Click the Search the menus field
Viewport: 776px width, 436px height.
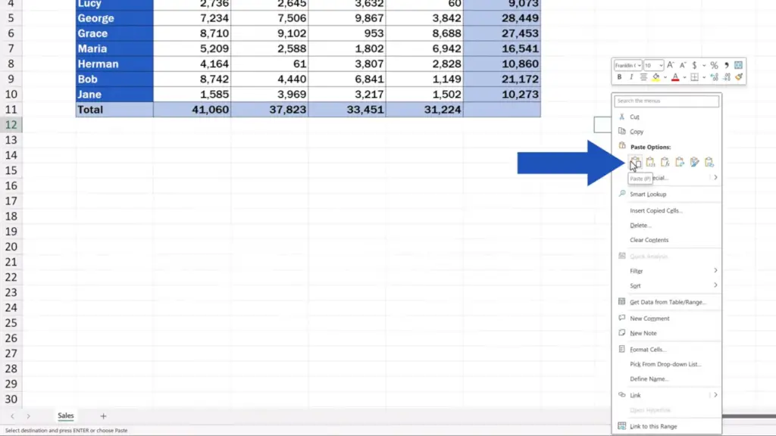pos(666,101)
